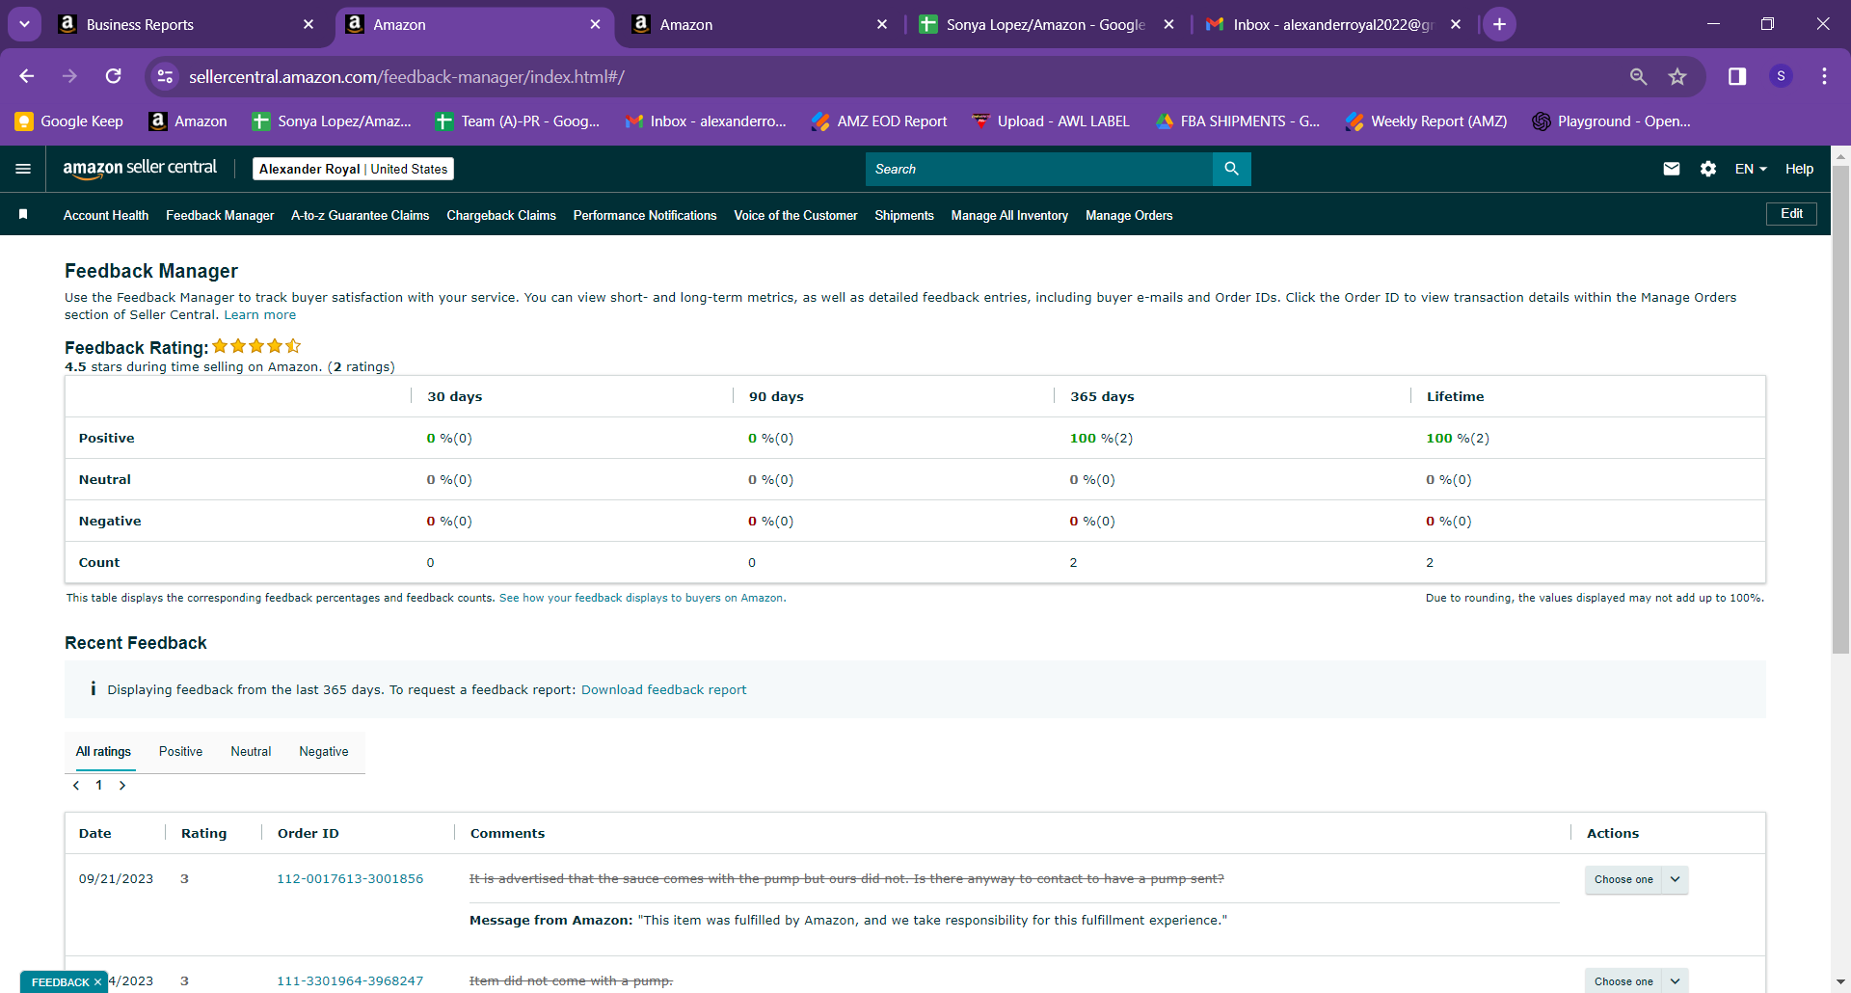Dismiss the FEEDBACK widget with X
Screen dimensions: 1851x993
[97, 982]
